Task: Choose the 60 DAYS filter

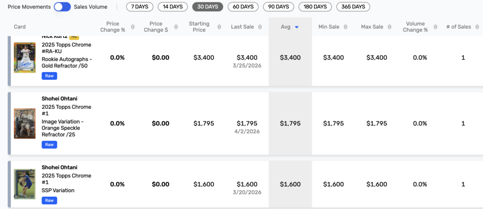Action: click(243, 7)
